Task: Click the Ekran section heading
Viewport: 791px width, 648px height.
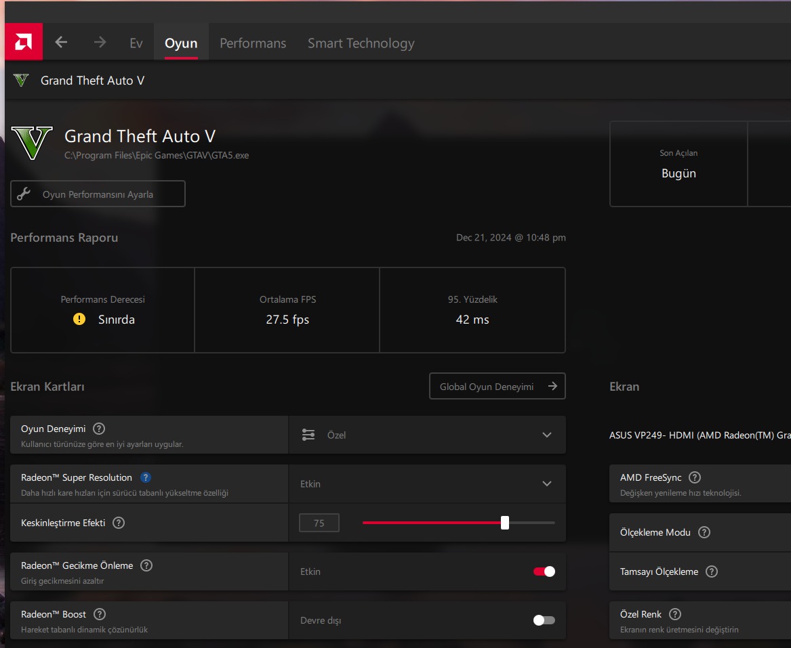Action: [624, 387]
